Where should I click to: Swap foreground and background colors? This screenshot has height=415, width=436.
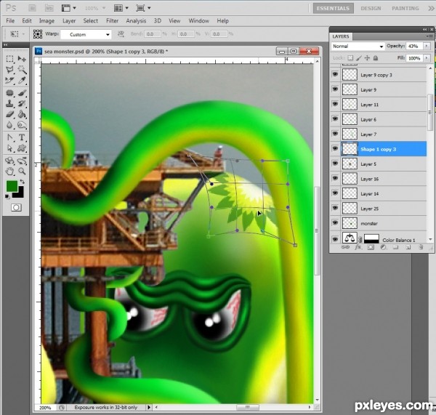[22, 182]
